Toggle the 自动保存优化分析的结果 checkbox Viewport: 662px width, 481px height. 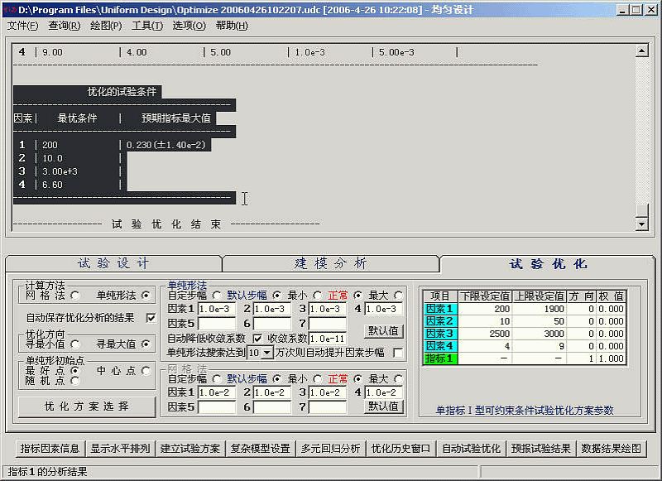[x=151, y=317]
